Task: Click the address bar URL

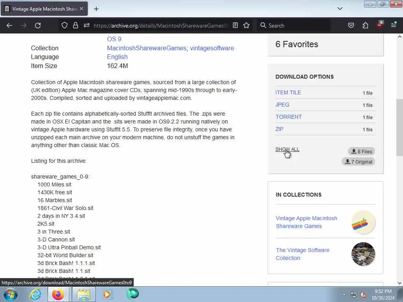Action: click(161, 26)
